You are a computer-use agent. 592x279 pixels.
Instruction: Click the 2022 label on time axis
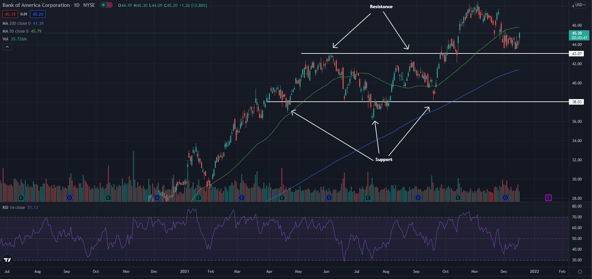(x=534, y=272)
